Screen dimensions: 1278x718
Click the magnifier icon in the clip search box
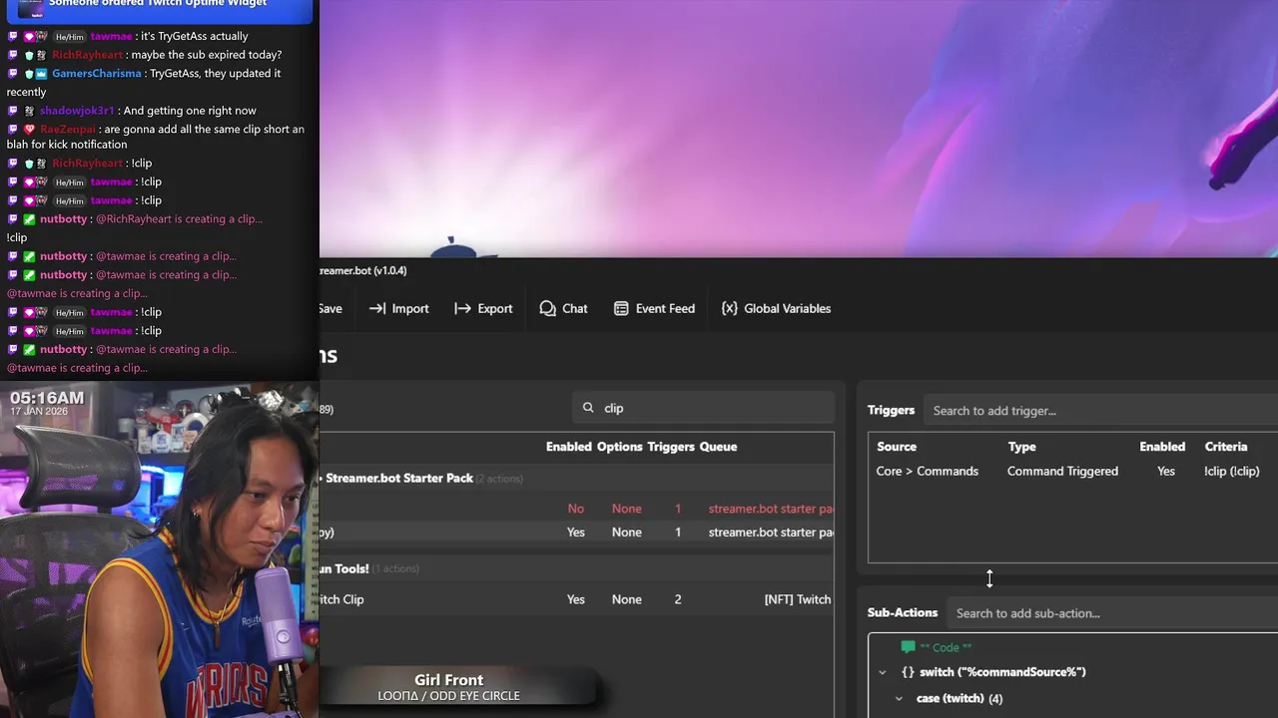pos(588,408)
